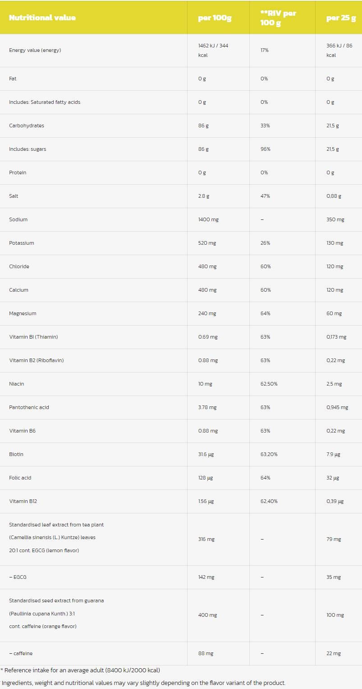Click the "per 25 g" column header

click(x=341, y=18)
